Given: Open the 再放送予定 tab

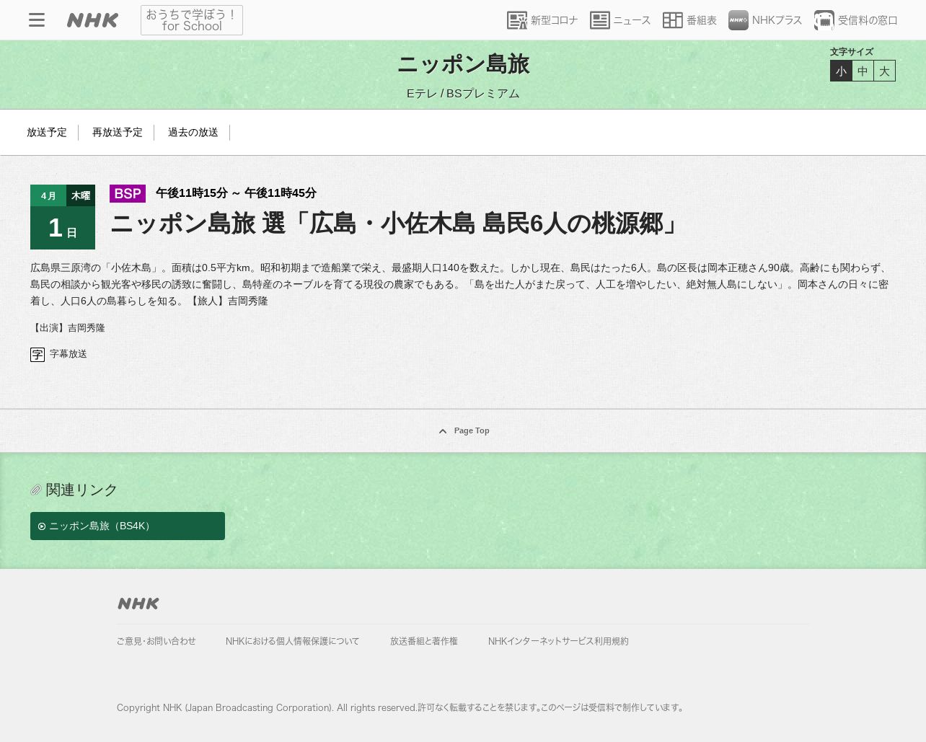Looking at the screenshot, I should (x=118, y=133).
